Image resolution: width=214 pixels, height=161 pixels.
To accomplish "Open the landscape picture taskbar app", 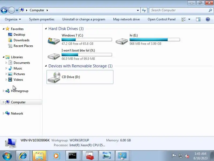I will (x=106, y=156).
